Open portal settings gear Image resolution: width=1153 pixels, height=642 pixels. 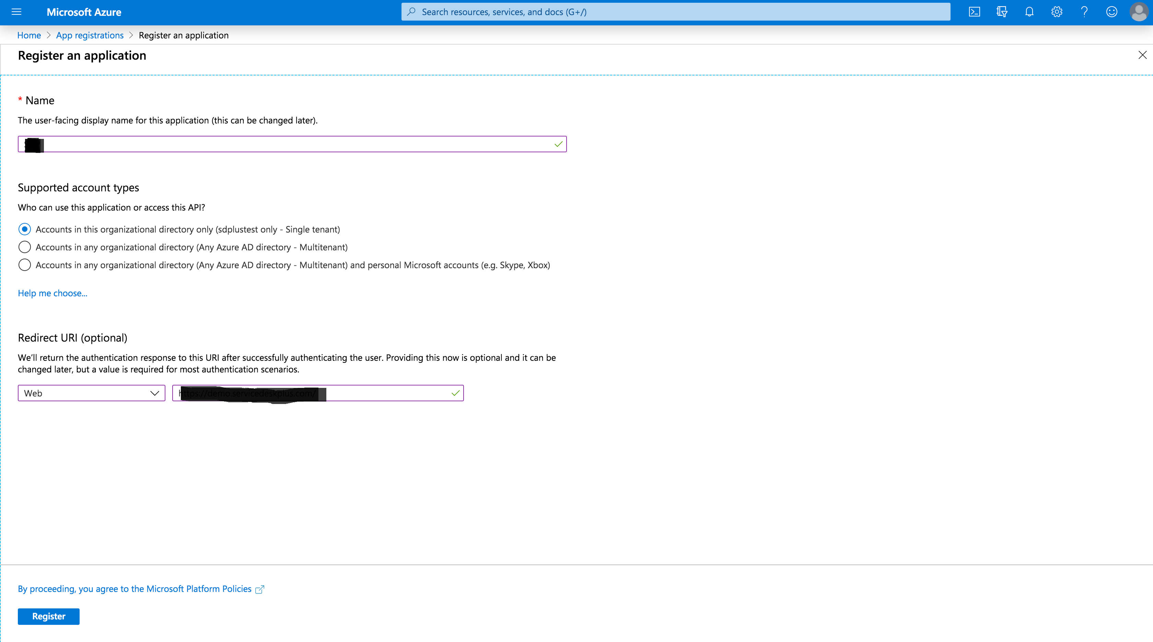click(1056, 12)
